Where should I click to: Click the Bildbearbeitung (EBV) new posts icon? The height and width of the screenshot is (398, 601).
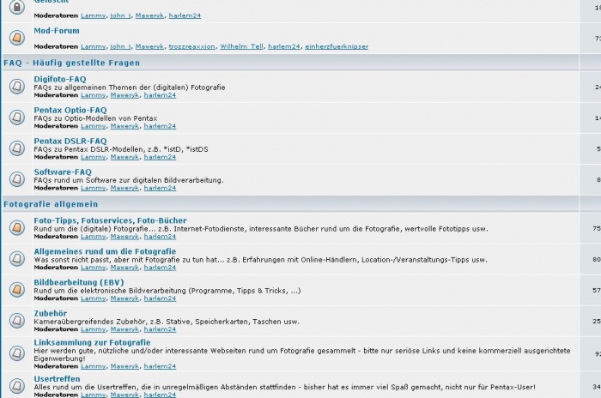click(17, 290)
